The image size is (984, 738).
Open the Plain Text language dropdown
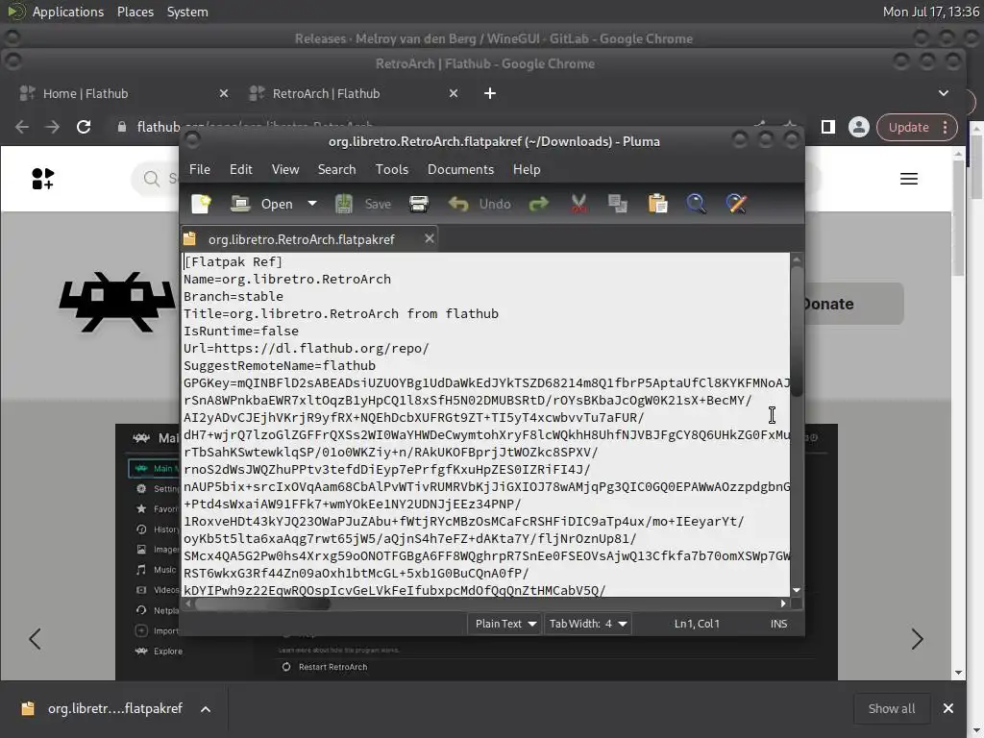tap(504, 624)
